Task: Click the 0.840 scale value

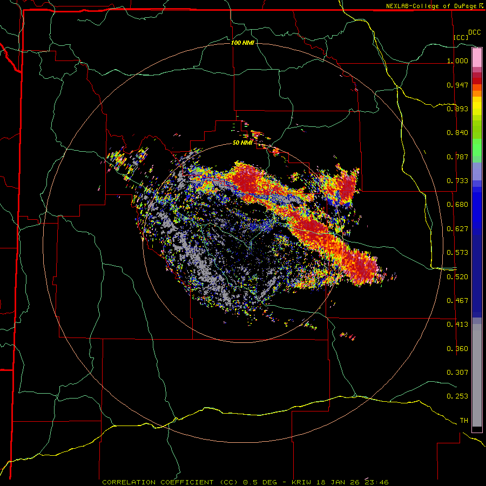Action: point(457,133)
